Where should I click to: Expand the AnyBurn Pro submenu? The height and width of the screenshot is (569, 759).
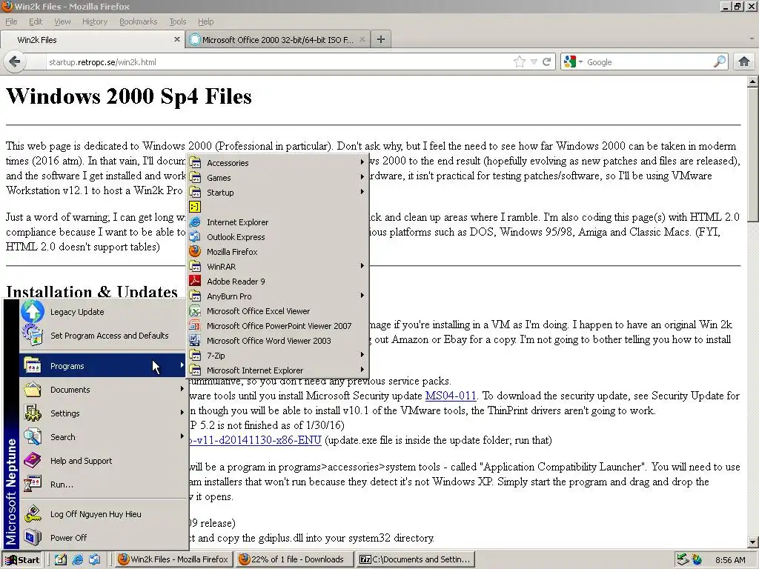[277, 296]
